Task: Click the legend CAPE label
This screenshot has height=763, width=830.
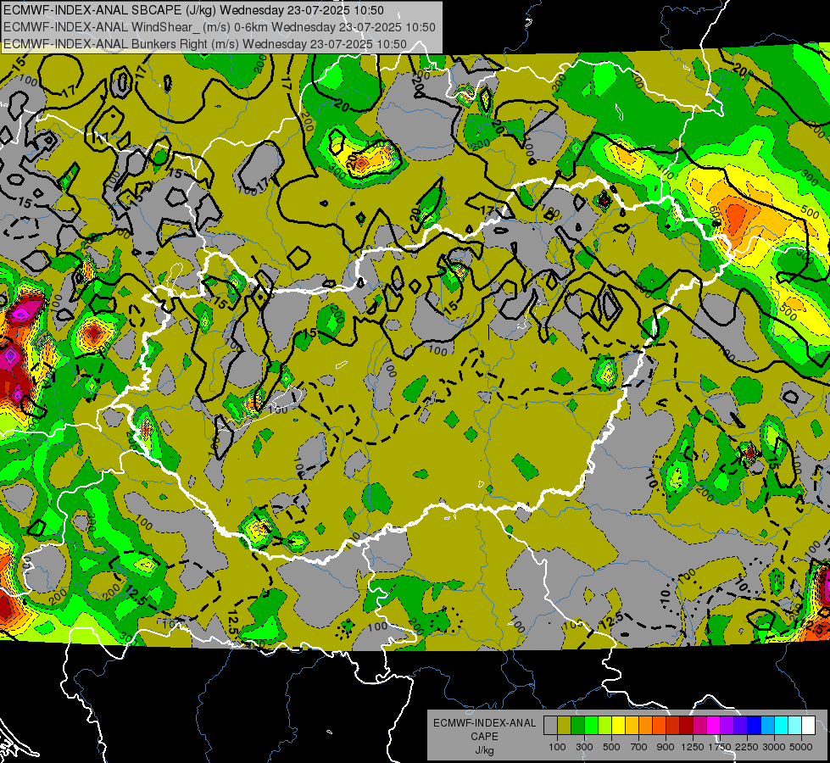Action: (x=484, y=737)
